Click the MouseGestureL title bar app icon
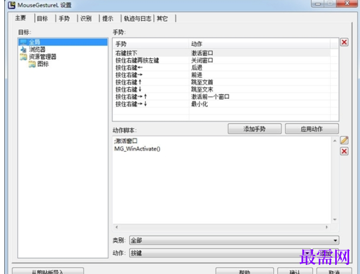This screenshot has width=360, height=274. (11, 5)
